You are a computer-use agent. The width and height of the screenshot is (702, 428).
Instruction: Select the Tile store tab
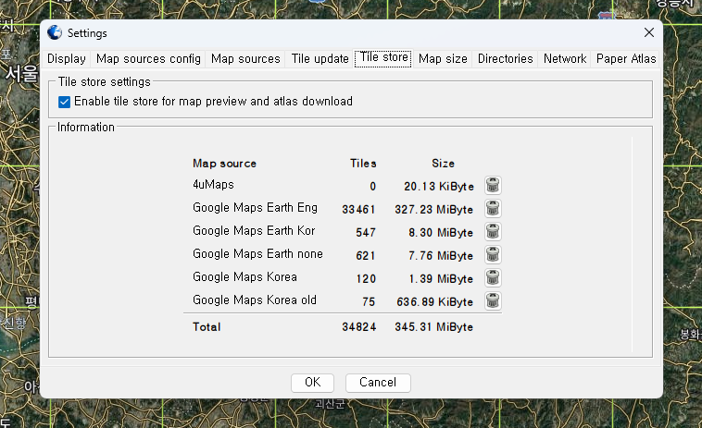click(383, 57)
